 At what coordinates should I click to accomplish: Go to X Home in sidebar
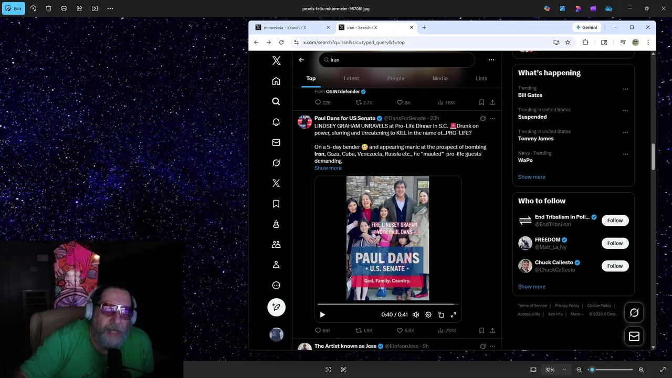pos(276,81)
